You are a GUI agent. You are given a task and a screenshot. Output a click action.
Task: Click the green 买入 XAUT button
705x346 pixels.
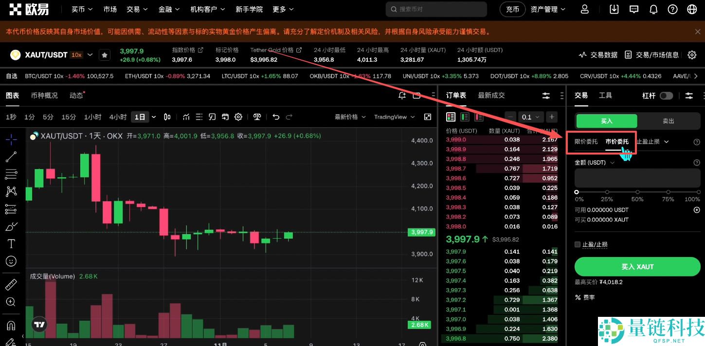point(637,266)
